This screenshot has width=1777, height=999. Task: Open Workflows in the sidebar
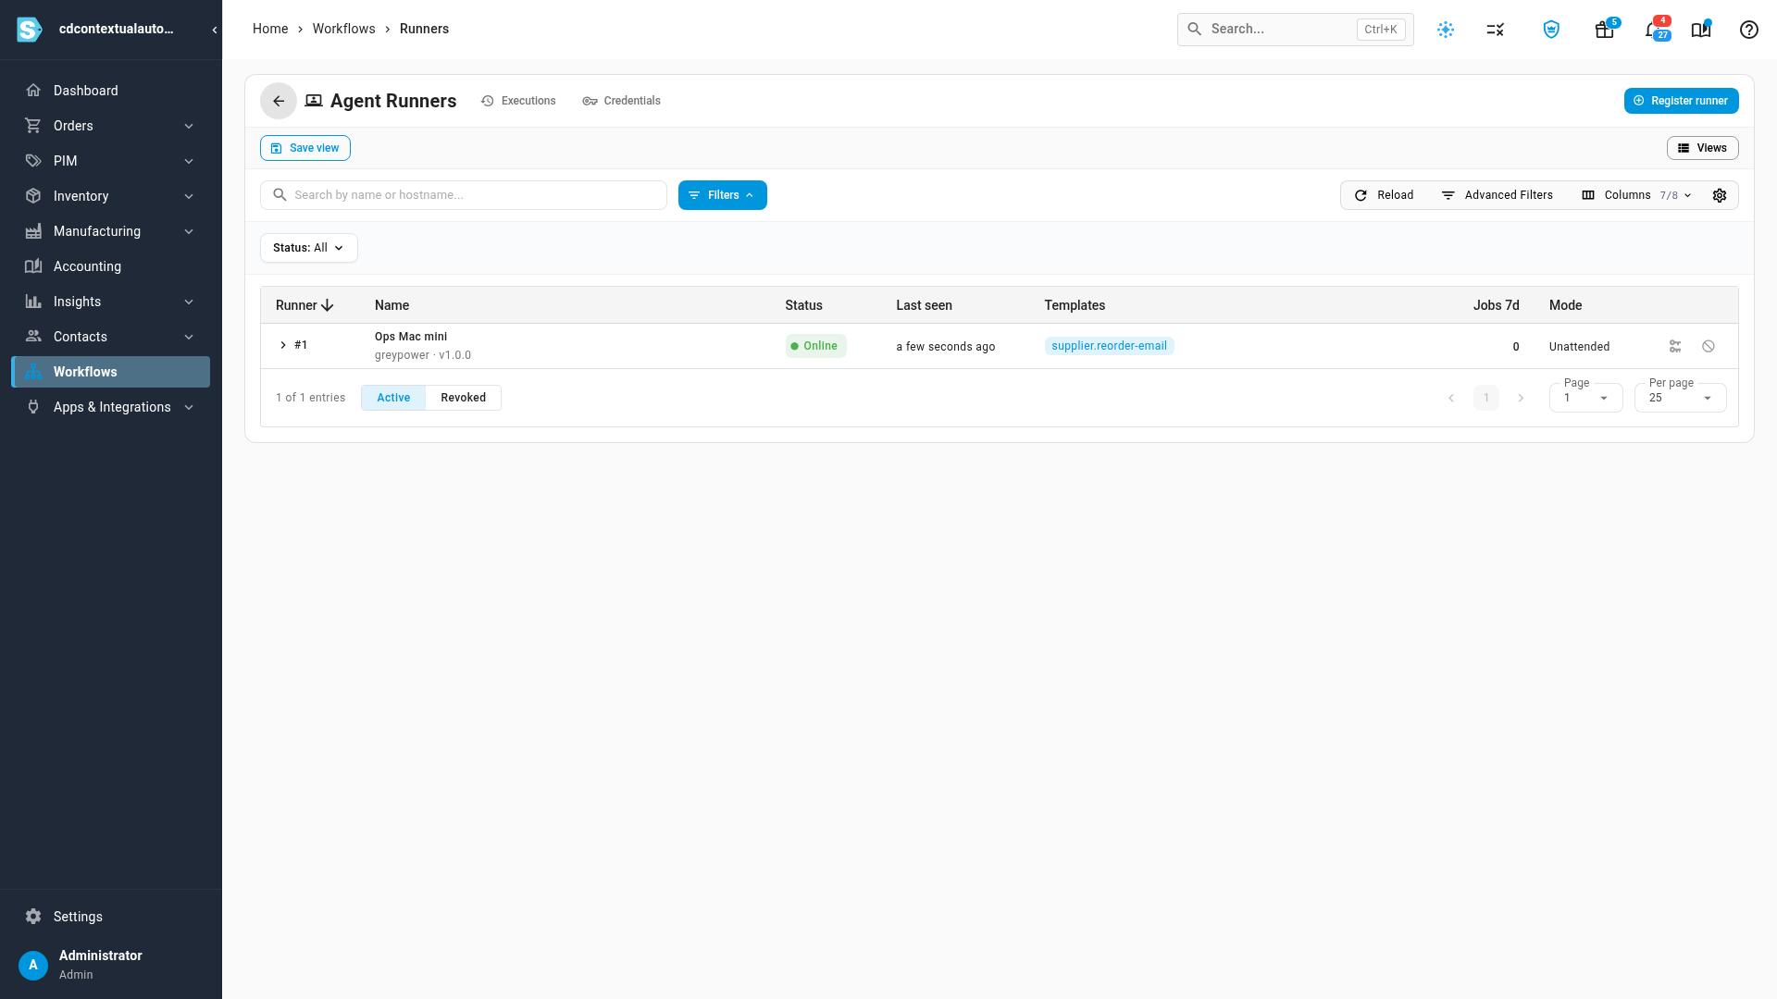click(111, 372)
